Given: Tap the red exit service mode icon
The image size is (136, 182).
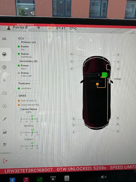Looking at the screenshot, I should click(x=5, y=161).
